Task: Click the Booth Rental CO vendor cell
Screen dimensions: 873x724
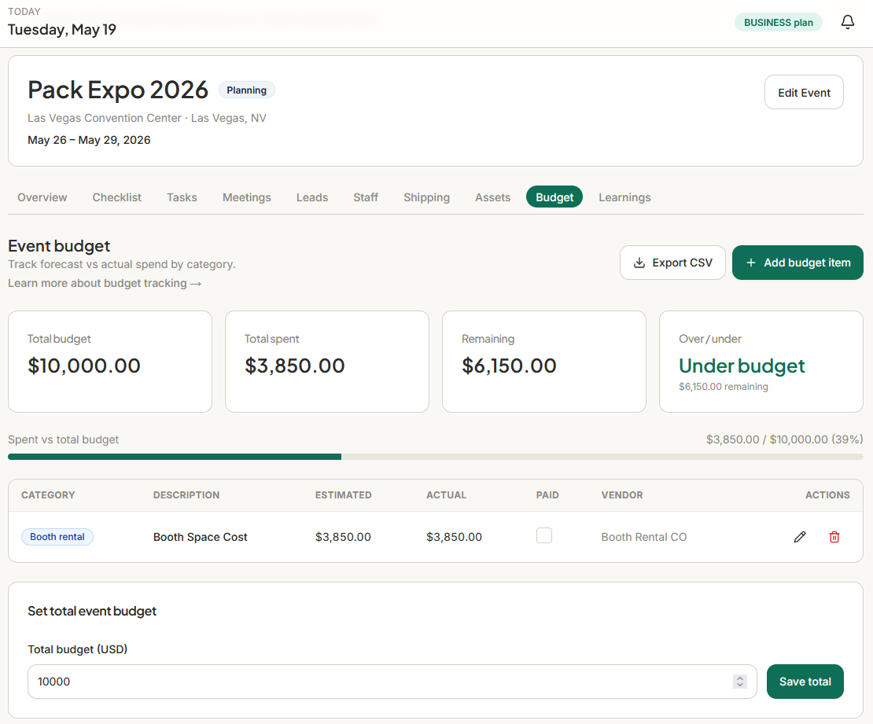Action: click(x=643, y=537)
